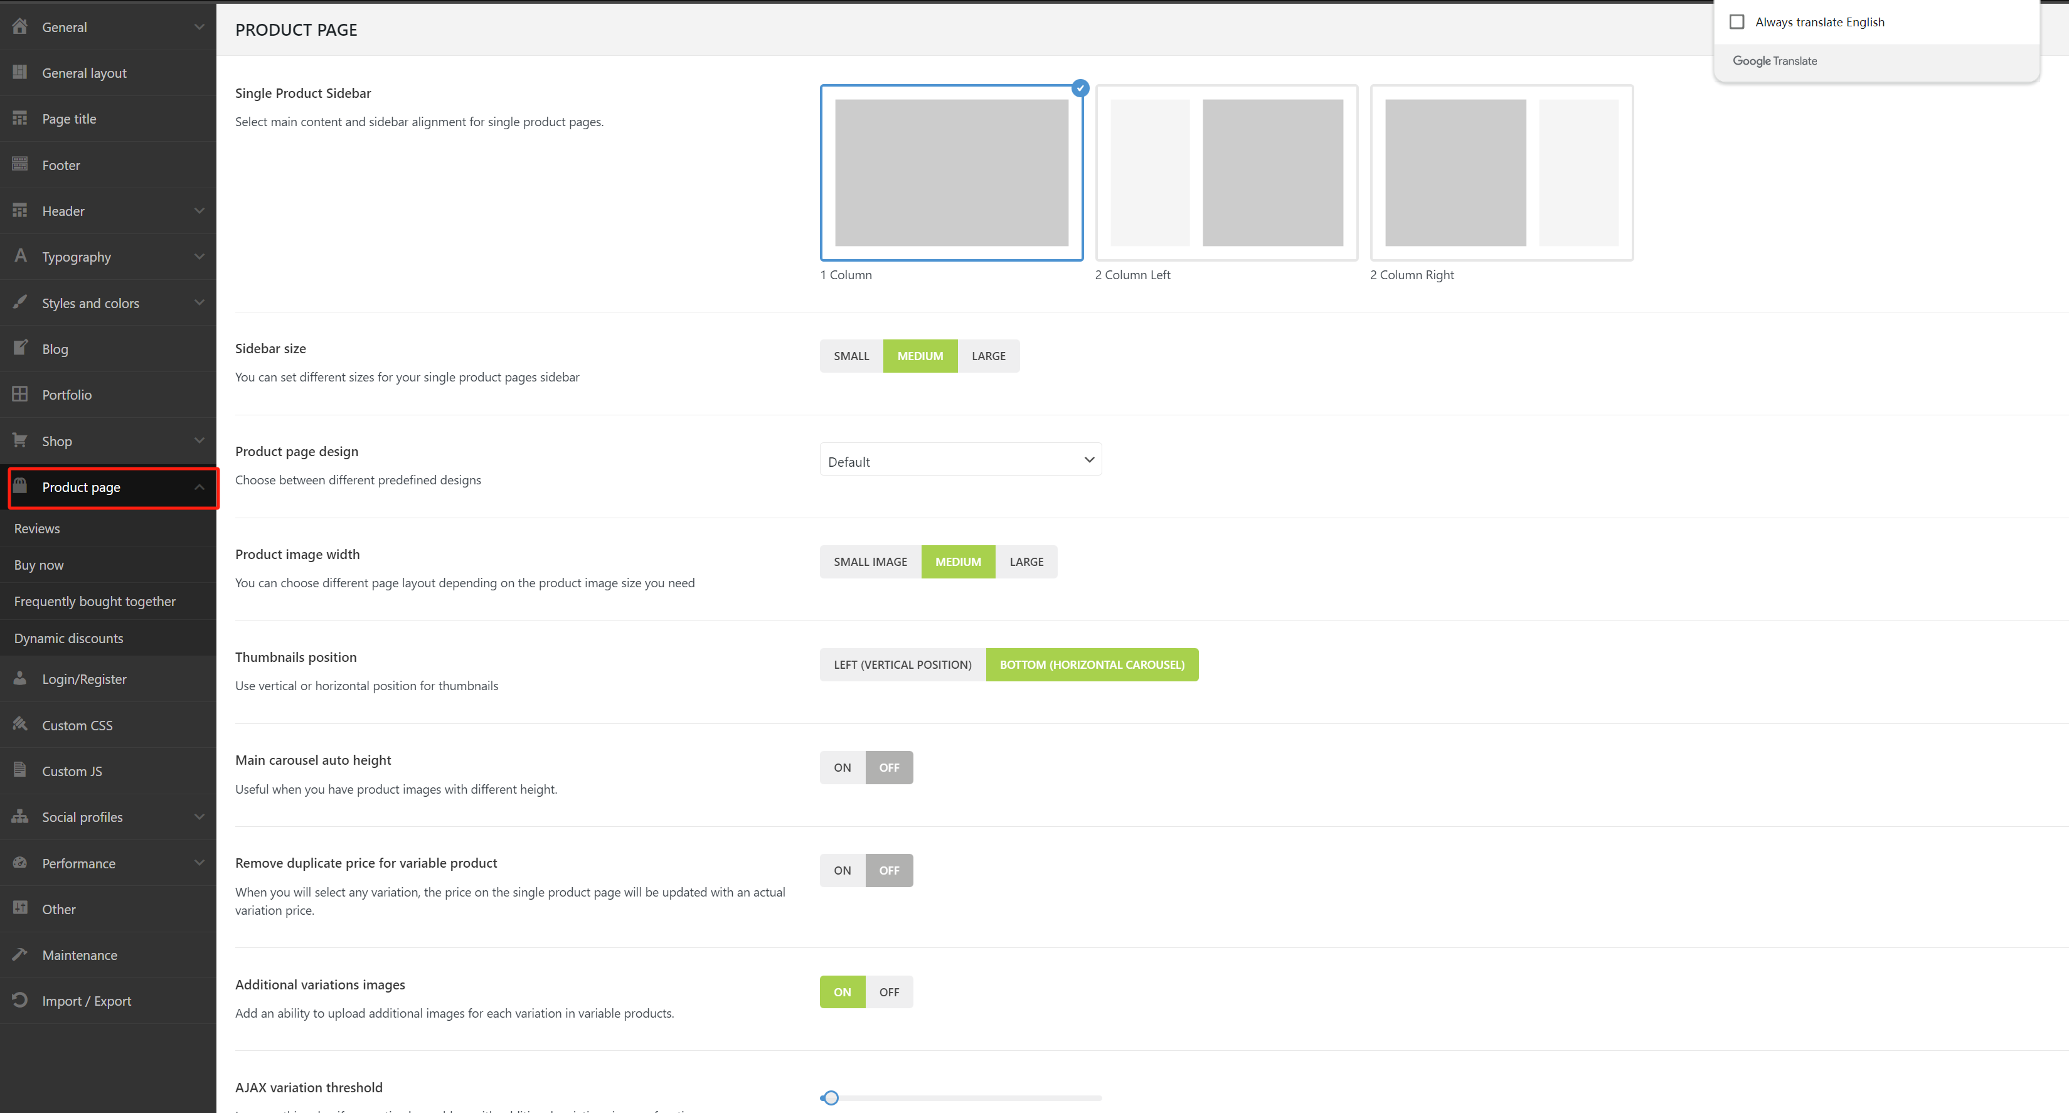Select LARGE sidebar size
Viewport: 2069px width, 1113px height.
tap(988, 356)
